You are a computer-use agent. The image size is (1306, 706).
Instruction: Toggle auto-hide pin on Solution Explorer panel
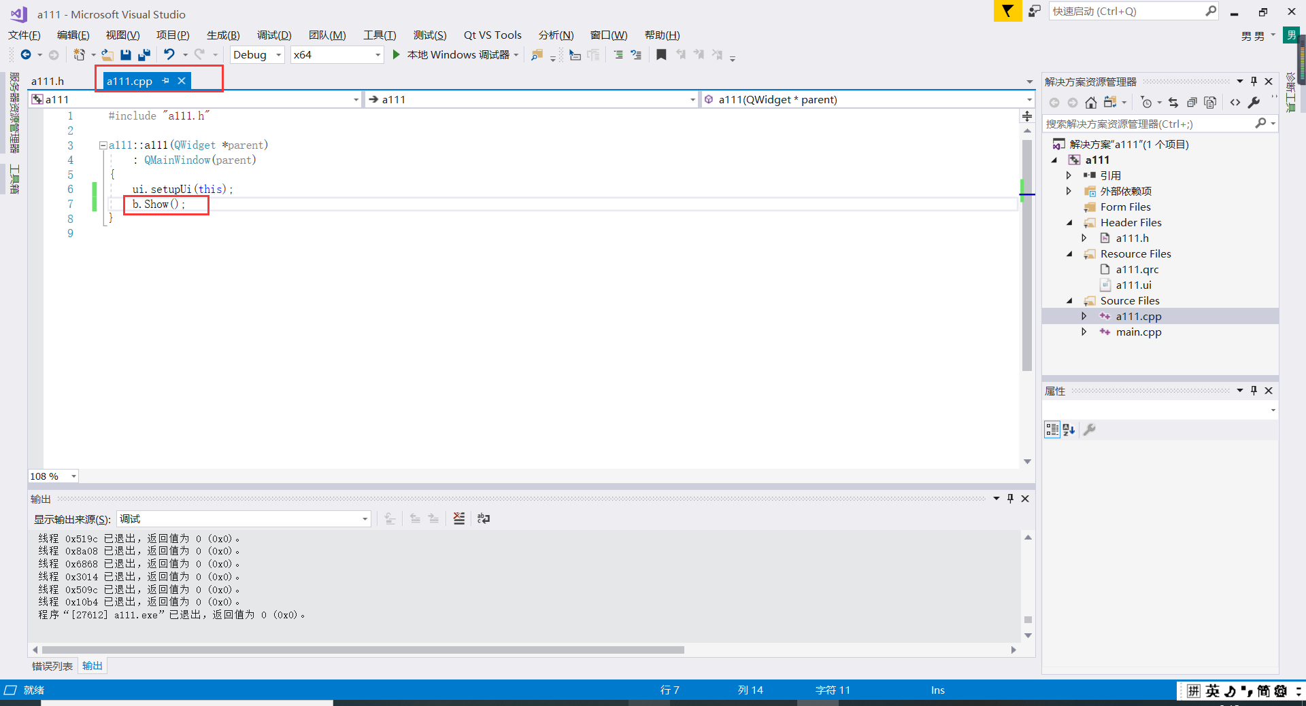point(1254,81)
